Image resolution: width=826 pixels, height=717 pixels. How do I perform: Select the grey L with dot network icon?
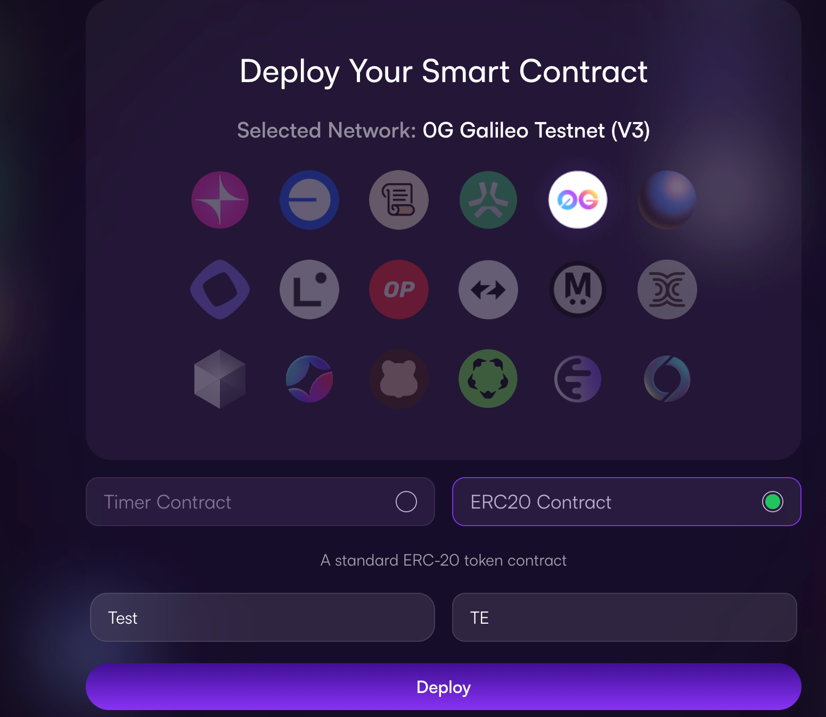pos(309,289)
